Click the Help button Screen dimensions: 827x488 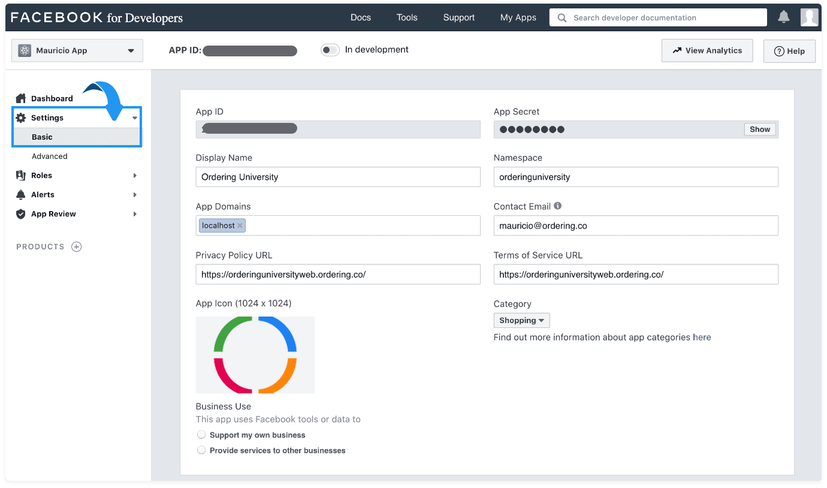point(789,51)
